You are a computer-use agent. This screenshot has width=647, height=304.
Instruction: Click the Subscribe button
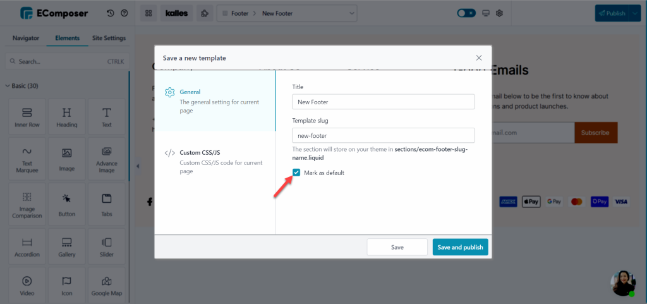coord(595,133)
